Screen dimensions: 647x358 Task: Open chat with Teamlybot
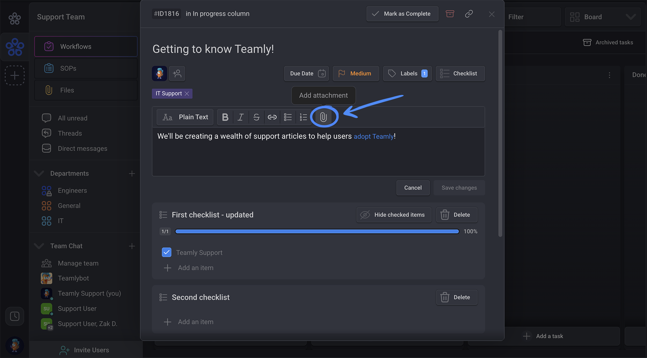(73, 278)
